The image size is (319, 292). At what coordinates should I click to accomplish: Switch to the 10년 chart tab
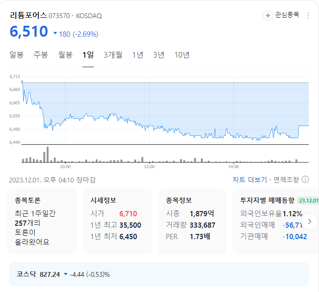(182, 55)
